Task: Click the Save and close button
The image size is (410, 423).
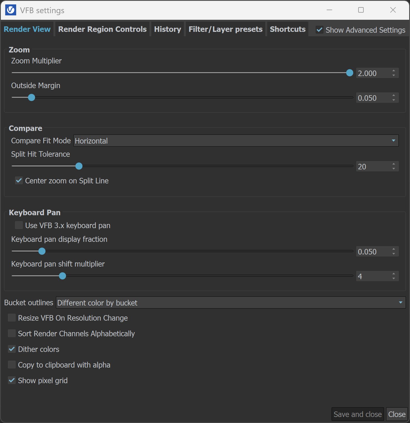Action: pos(358,414)
